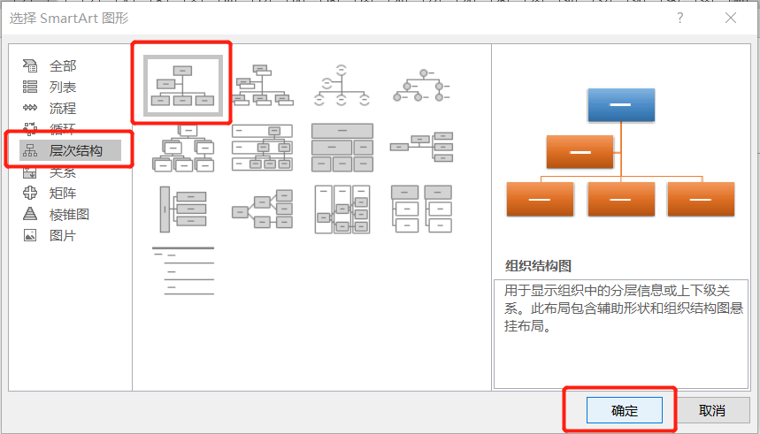This screenshot has width=760, height=434.
Task: Confirm selection with the 确定 button
Action: [x=625, y=411]
